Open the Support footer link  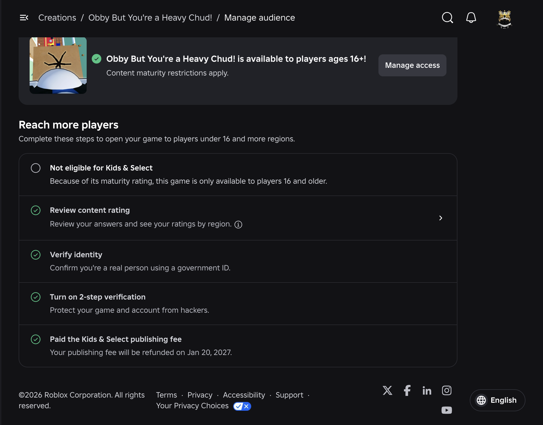(289, 395)
